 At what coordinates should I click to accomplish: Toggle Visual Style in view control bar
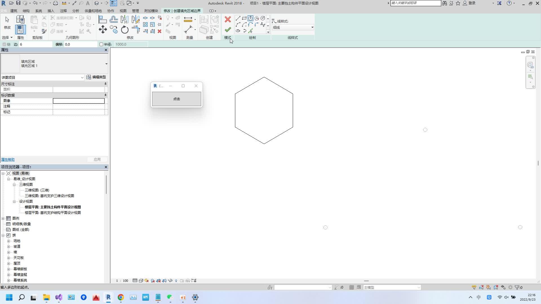(x=141, y=281)
